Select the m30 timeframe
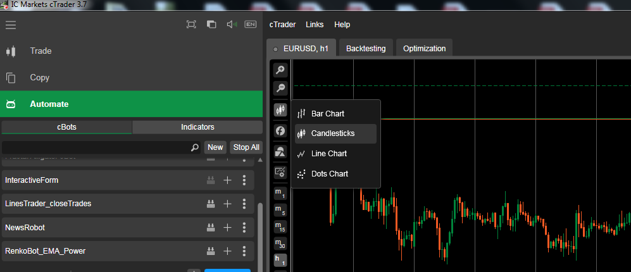 (280, 244)
